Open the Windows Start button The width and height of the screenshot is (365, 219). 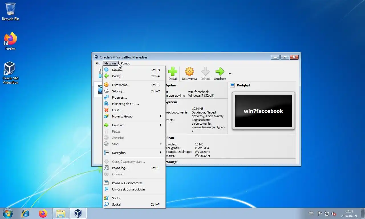tap(7, 213)
